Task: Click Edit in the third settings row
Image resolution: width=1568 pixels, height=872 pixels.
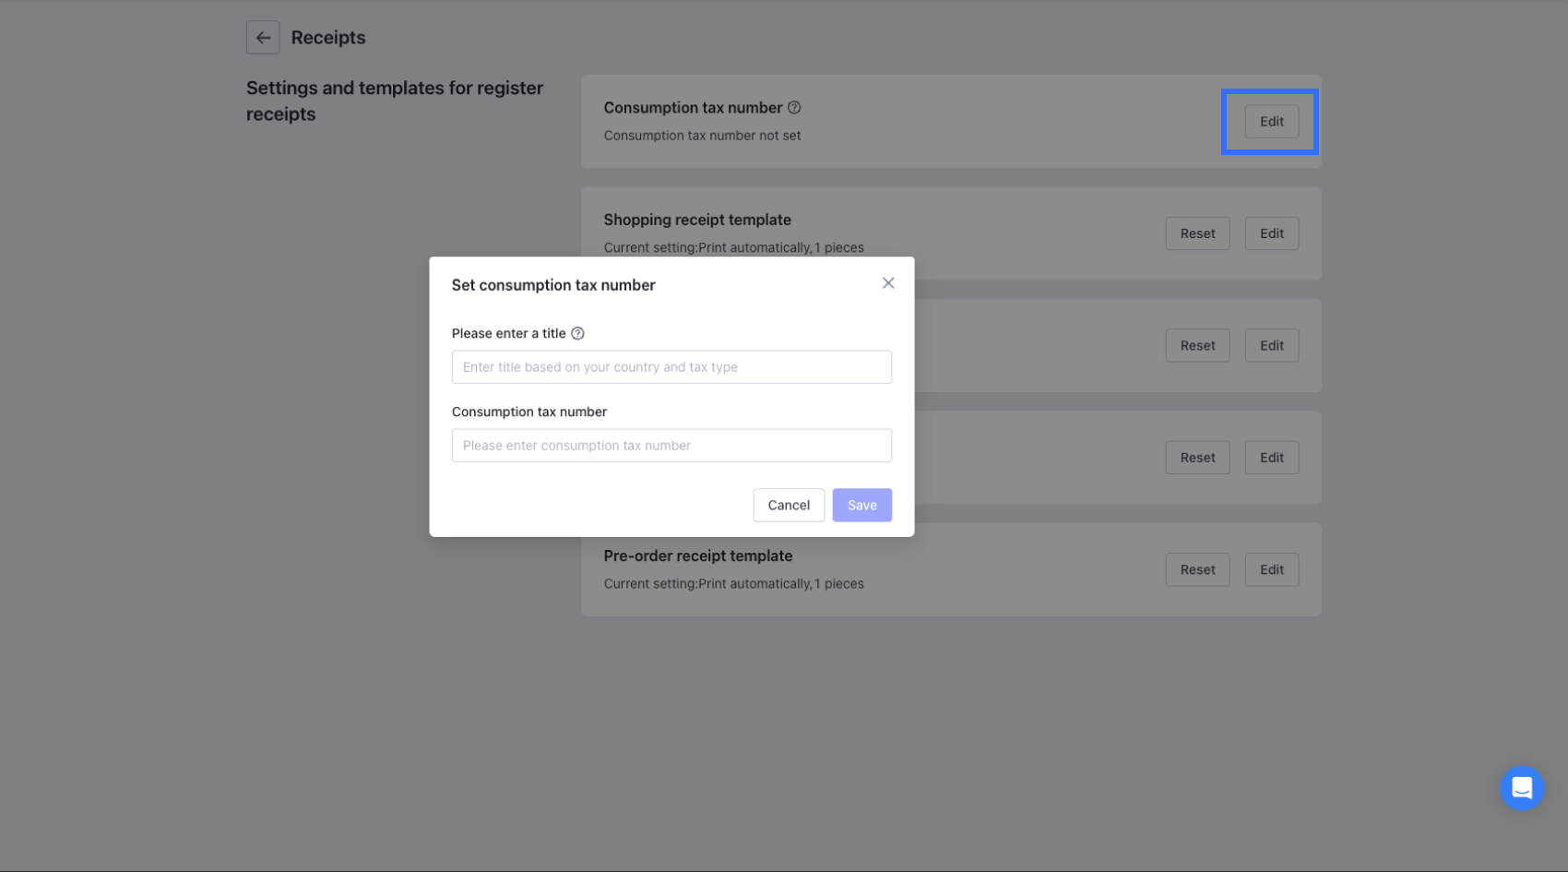Action: pyautogui.click(x=1271, y=346)
